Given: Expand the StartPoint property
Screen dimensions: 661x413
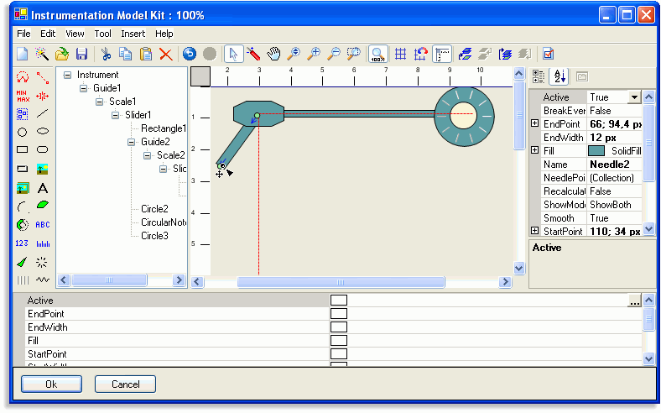Looking at the screenshot, I should [x=534, y=231].
